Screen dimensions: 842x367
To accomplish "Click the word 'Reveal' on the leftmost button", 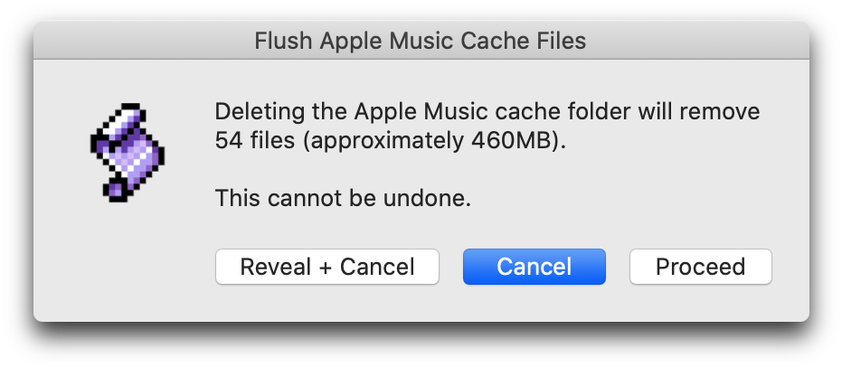I will [x=276, y=267].
